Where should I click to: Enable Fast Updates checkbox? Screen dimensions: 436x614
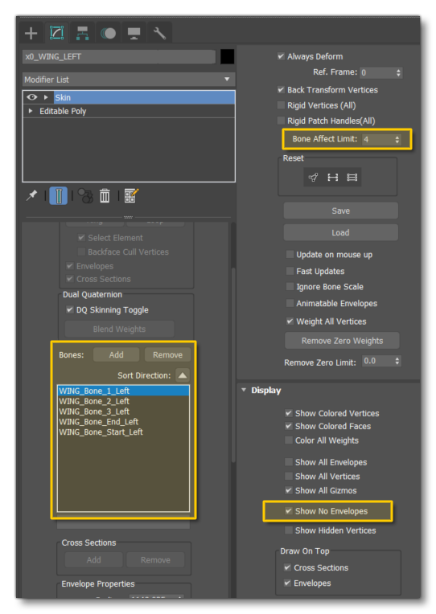[x=290, y=271]
